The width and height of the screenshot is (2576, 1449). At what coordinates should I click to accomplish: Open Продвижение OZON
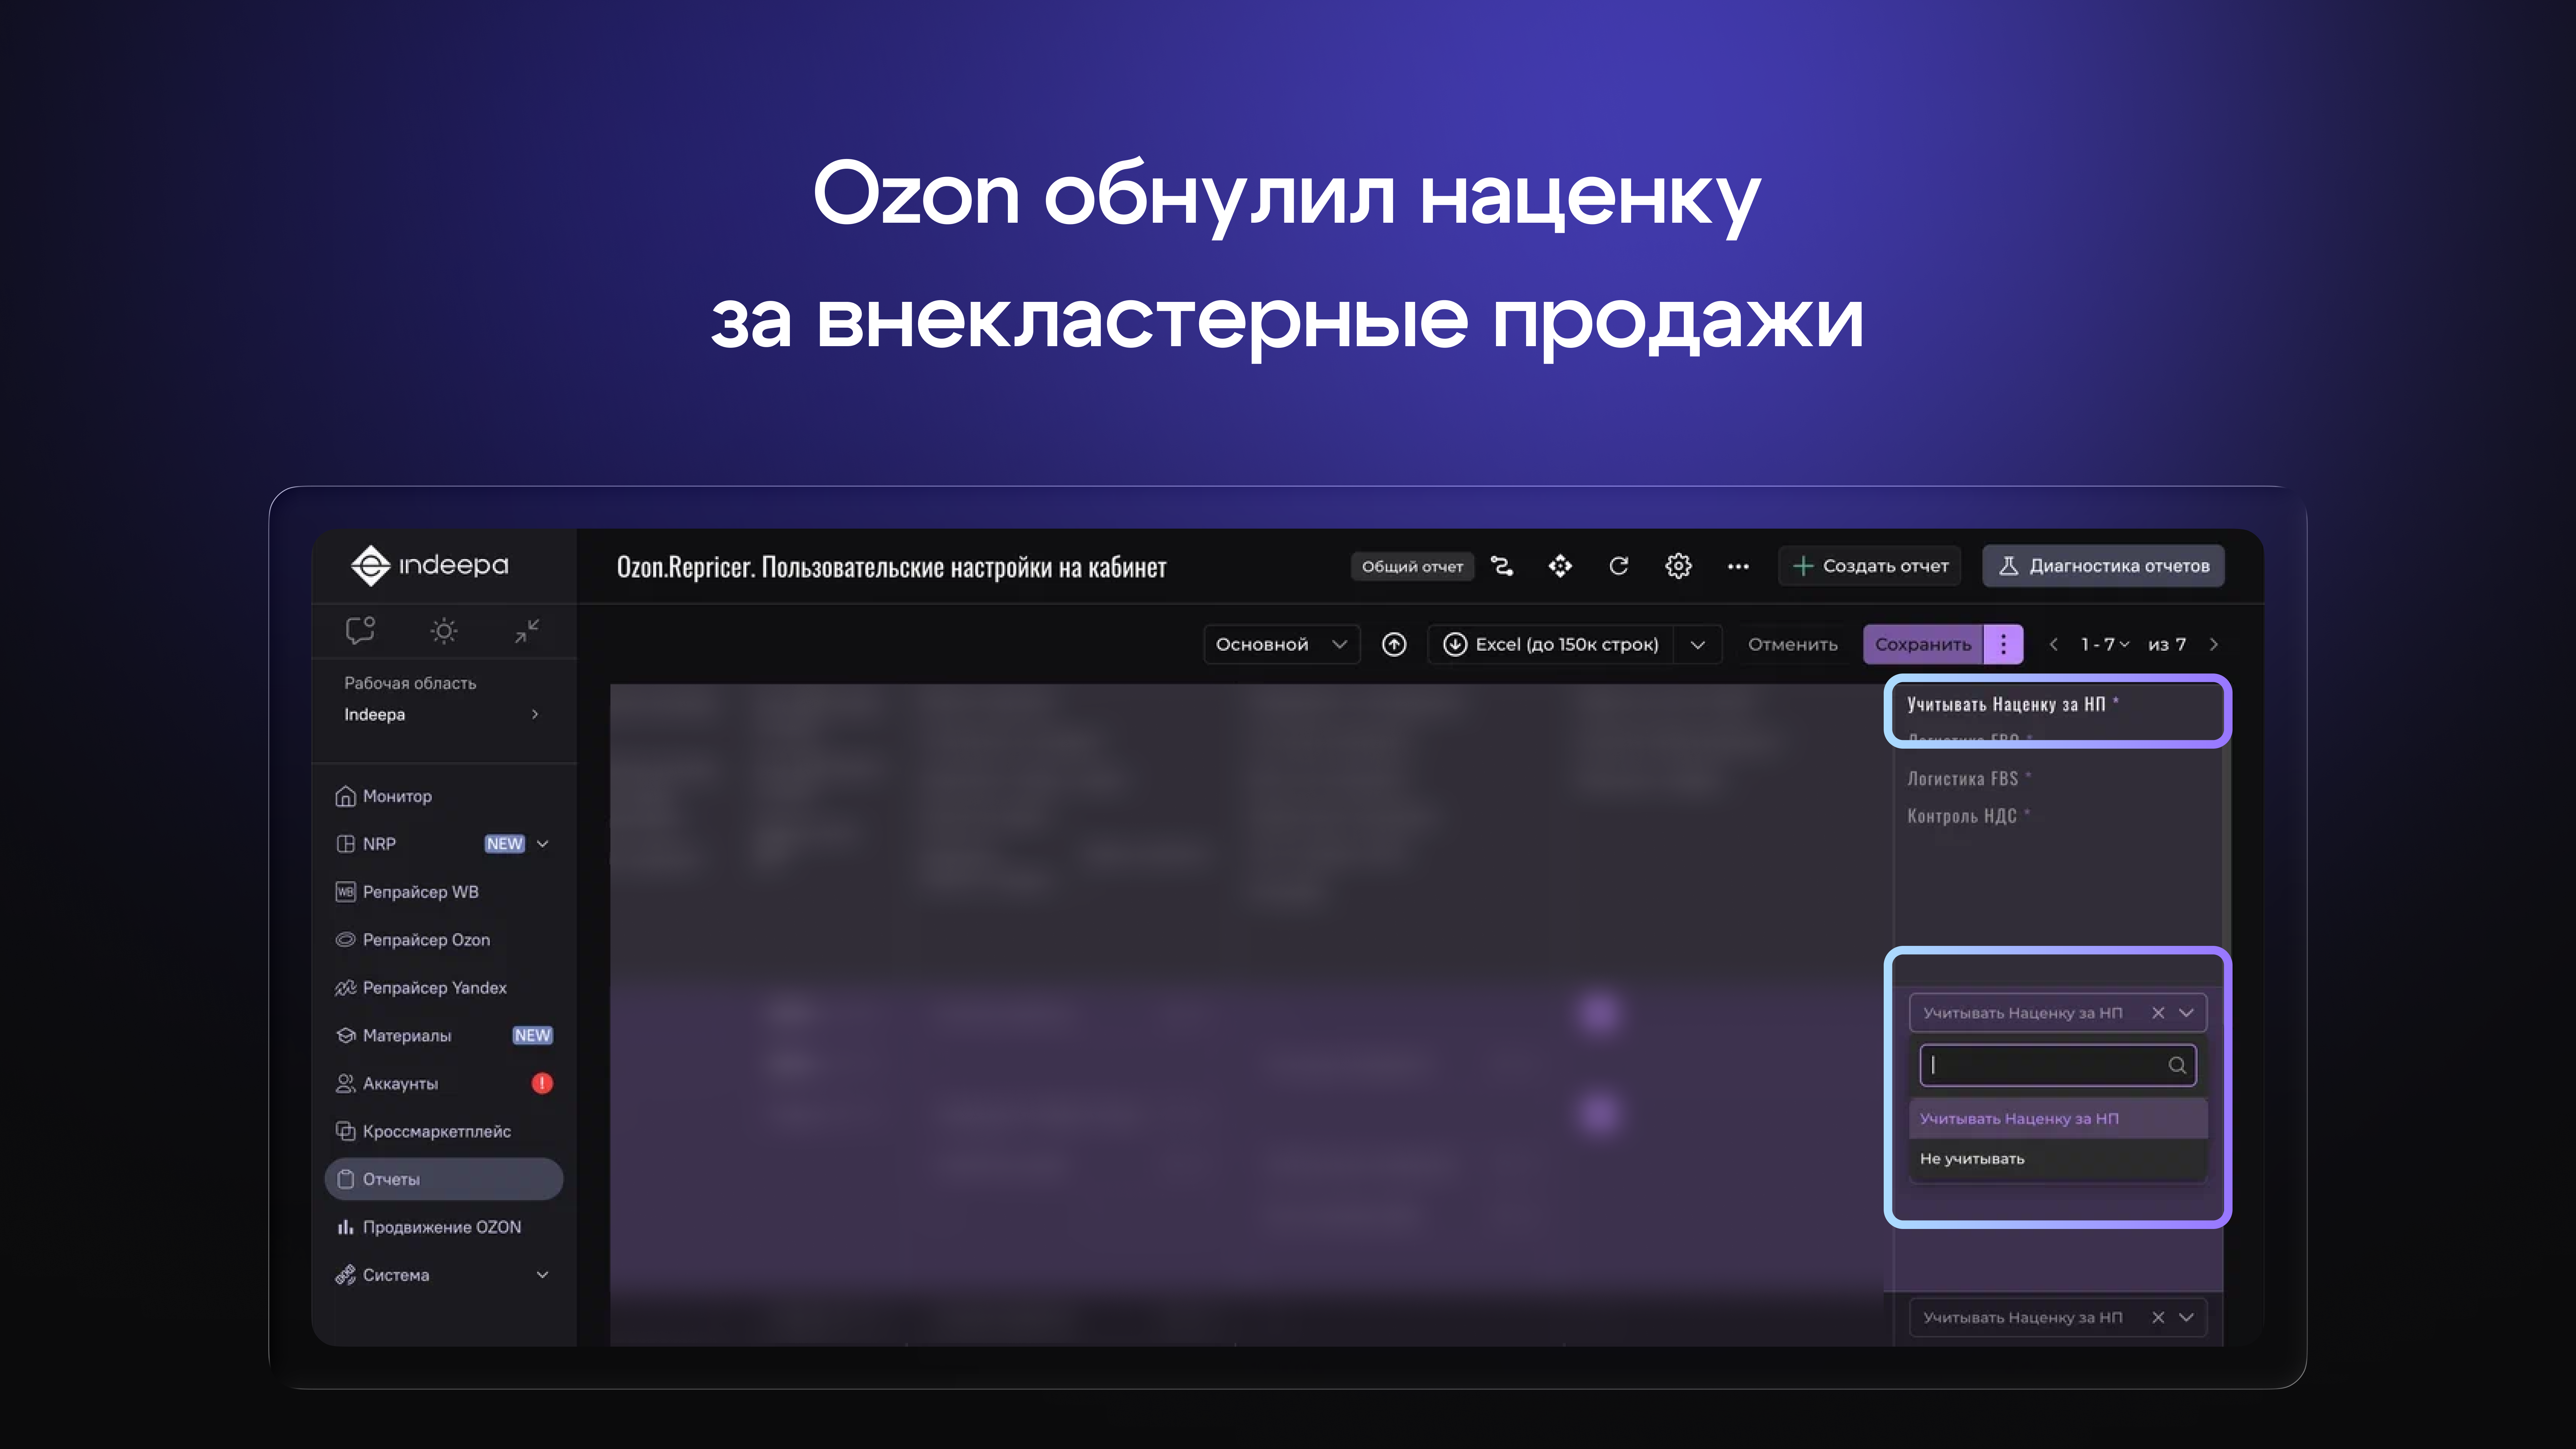tap(444, 1227)
